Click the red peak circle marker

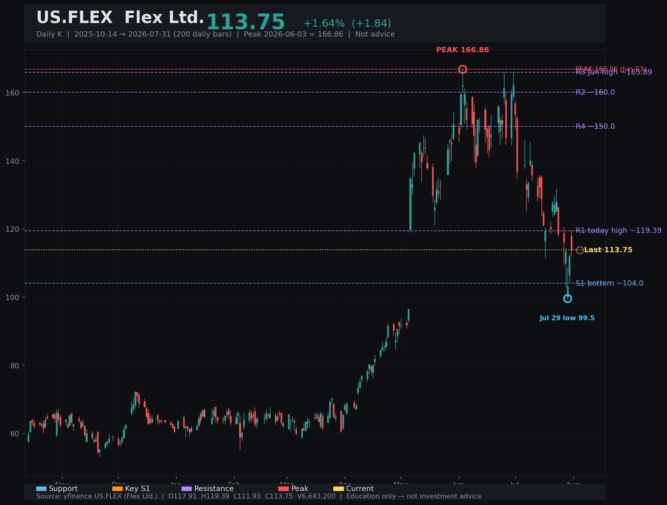pyautogui.click(x=462, y=69)
